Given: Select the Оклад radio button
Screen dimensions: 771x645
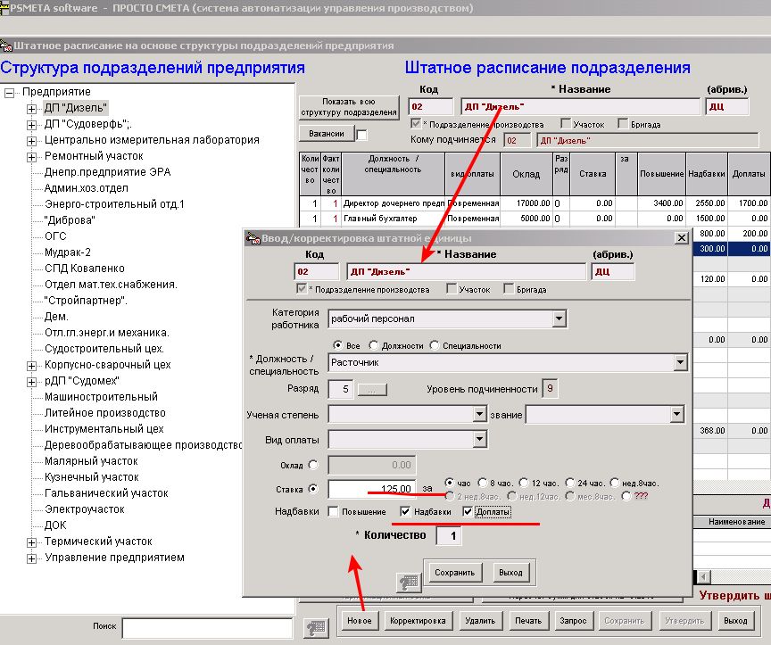Looking at the screenshot, I should 312,465.
